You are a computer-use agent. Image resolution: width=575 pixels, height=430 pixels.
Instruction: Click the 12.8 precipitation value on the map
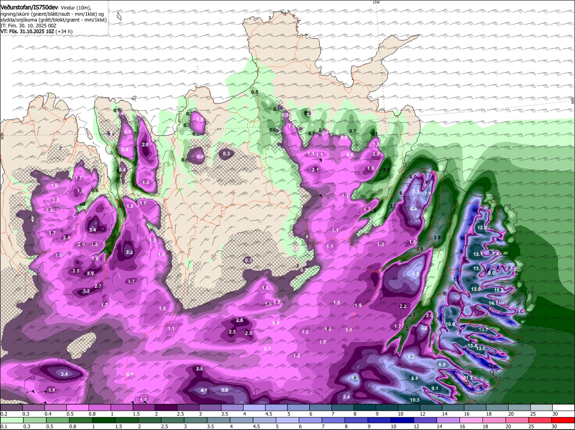(482, 228)
